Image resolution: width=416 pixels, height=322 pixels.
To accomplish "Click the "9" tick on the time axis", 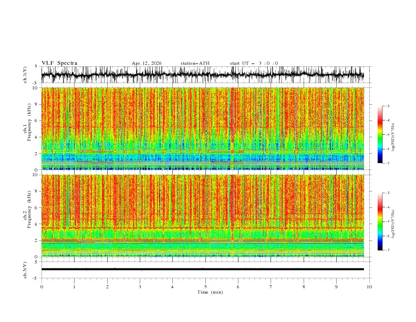I will click(x=336, y=287).
